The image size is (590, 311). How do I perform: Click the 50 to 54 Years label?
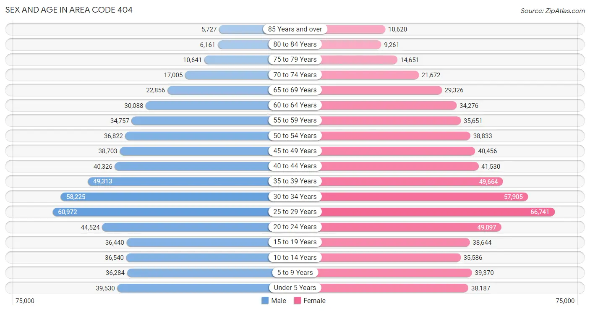pos(295,136)
